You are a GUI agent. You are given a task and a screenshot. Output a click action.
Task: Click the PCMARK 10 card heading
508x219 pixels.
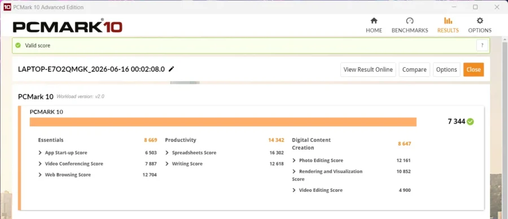pyautogui.click(x=46, y=112)
